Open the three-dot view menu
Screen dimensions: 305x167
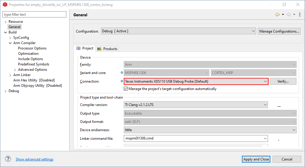coord(300,15)
